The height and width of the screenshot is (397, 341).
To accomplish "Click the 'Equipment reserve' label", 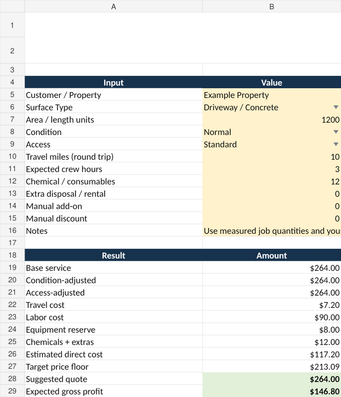I will pyautogui.click(x=60, y=330).
